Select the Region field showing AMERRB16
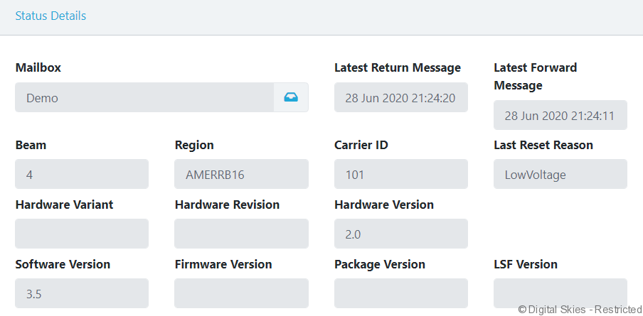The image size is (643, 316). click(241, 174)
